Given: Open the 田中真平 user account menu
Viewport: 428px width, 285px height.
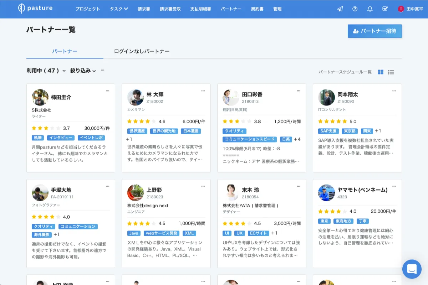Looking at the screenshot, I should point(411,9).
